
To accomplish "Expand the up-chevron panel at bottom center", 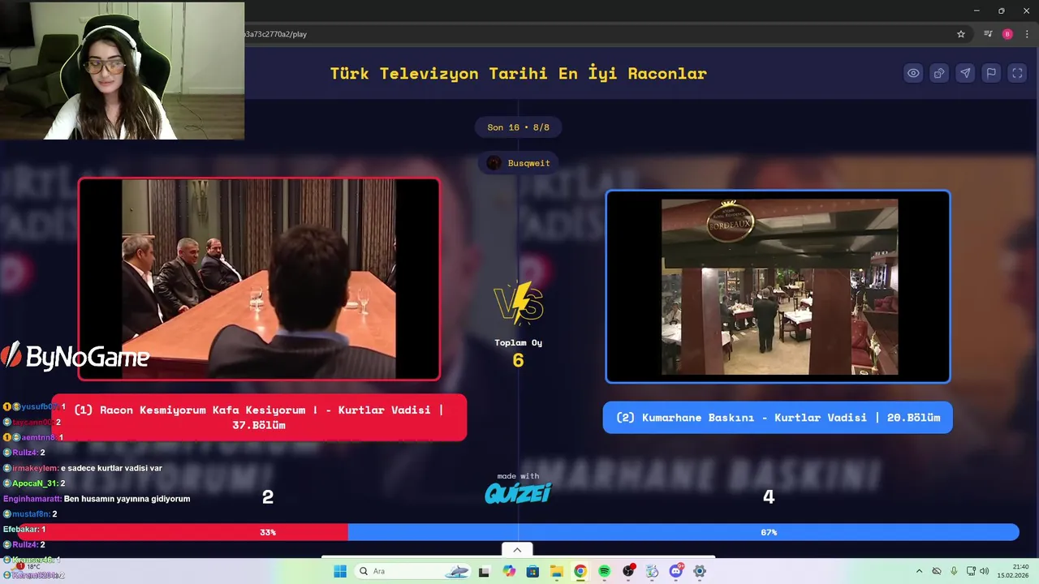I will tap(517, 550).
